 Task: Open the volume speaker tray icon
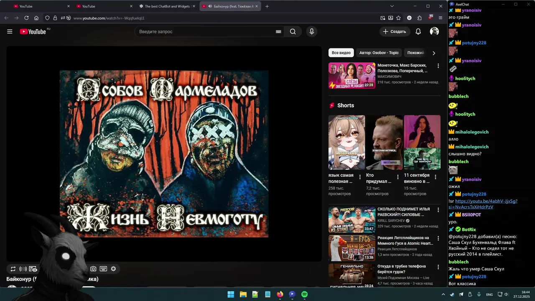(x=506, y=294)
